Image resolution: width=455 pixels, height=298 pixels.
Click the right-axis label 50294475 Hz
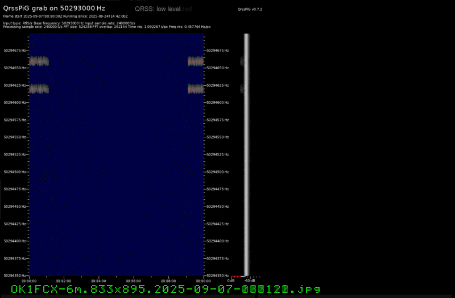coord(218,189)
